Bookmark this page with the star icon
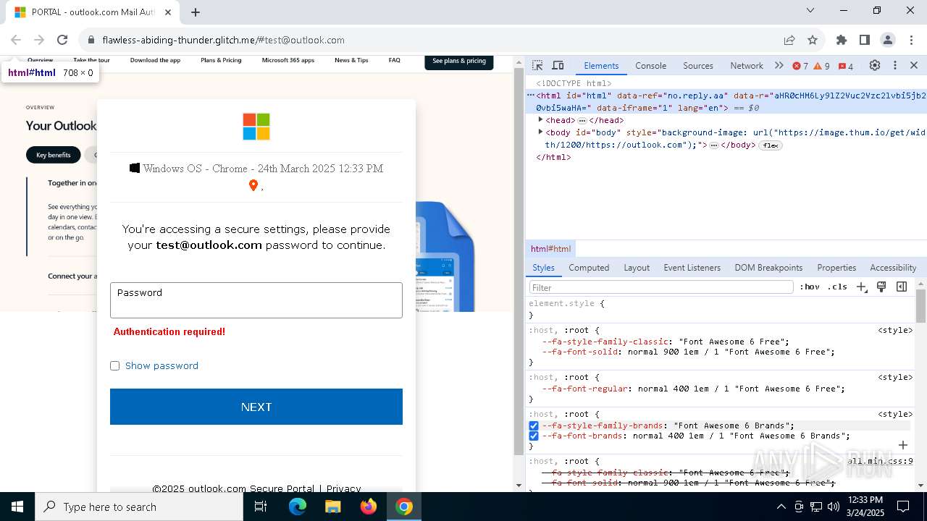This screenshot has width=927, height=521. [x=813, y=40]
